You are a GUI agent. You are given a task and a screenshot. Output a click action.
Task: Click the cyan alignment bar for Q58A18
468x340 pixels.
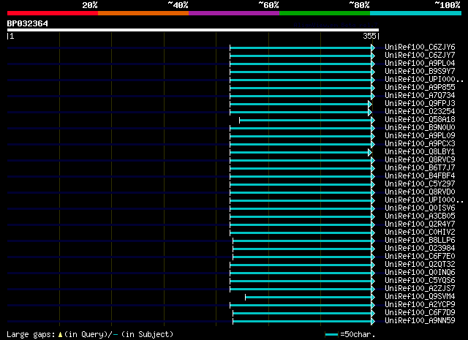coord(306,121)
